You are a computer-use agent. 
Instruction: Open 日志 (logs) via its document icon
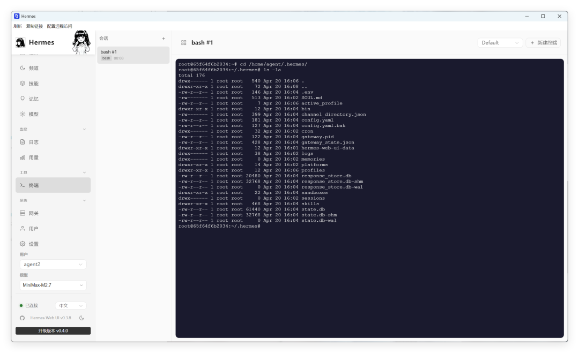click(23, 142)
